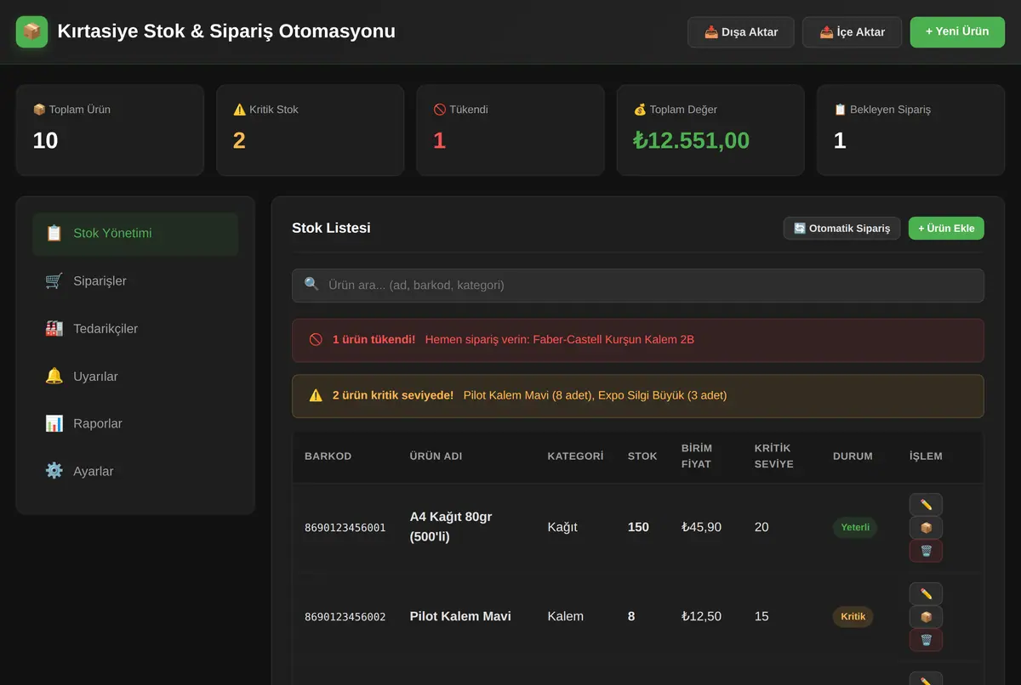1021x685 pixels.
Task: Click the STOK column header
Action: [642, 456]
